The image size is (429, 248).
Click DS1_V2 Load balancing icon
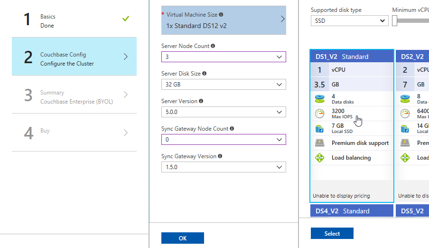click(319, 158)
